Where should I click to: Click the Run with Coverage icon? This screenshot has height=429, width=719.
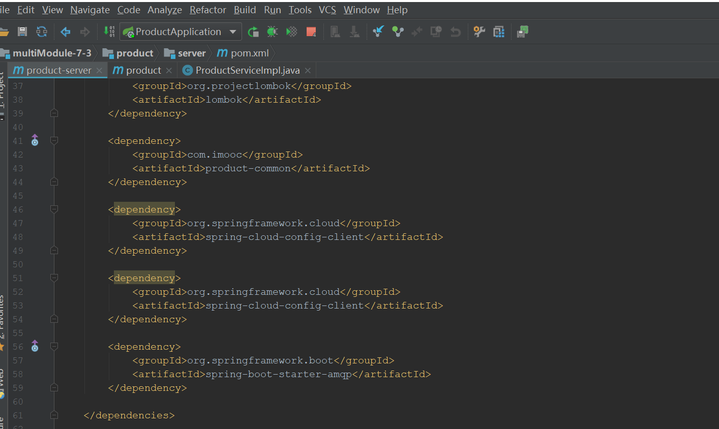pos(292,32)
